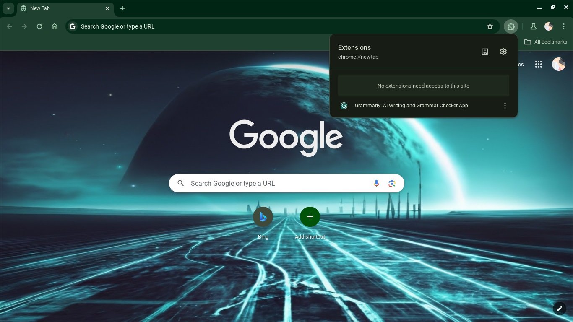
Task: Bookmark this tab with star icon
Action: tap(490, 26)
